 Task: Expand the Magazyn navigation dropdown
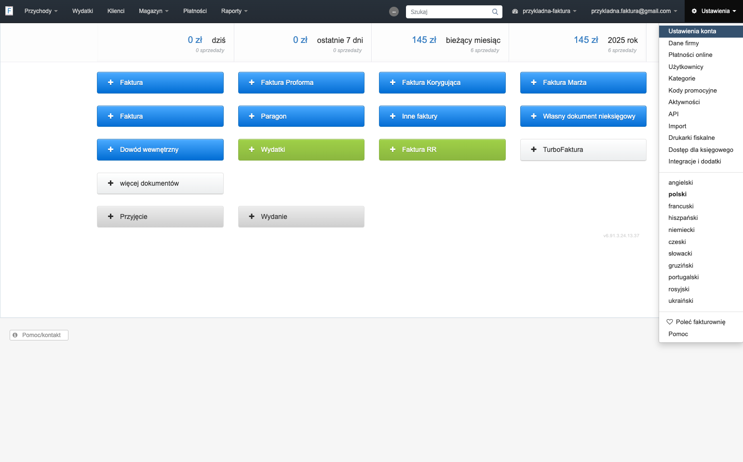point(154,11)
